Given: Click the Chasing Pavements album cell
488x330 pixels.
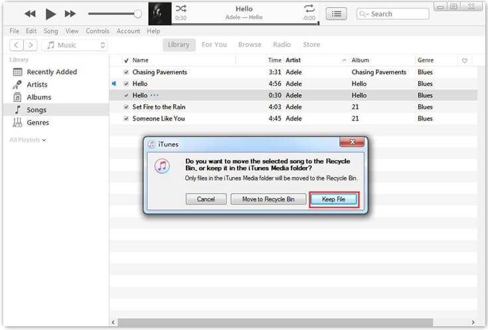Looking at the screenshot, I should click(x=378, y=72).
